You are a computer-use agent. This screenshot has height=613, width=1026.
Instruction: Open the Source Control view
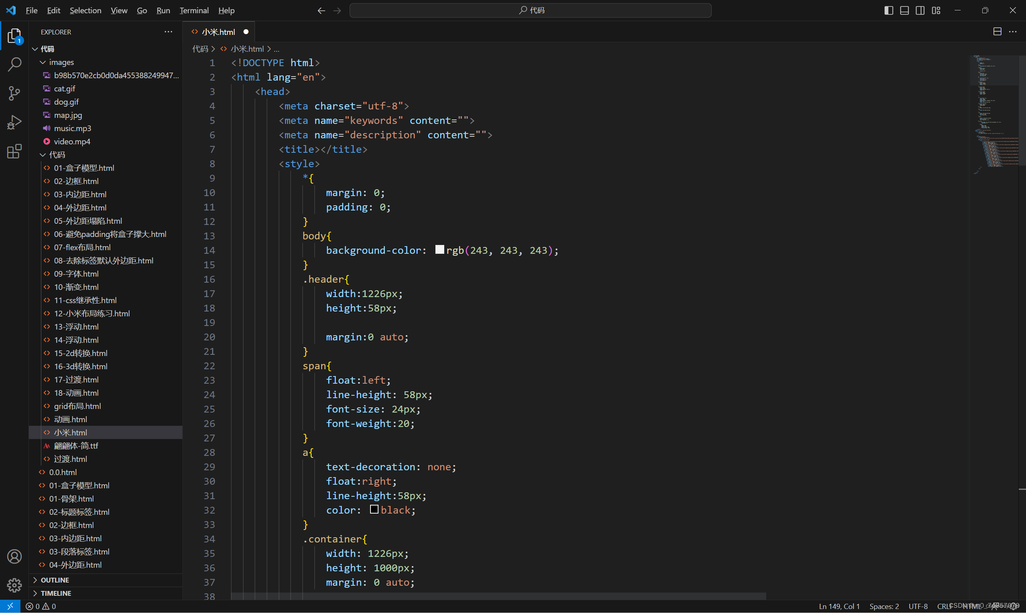pos(14,93)
